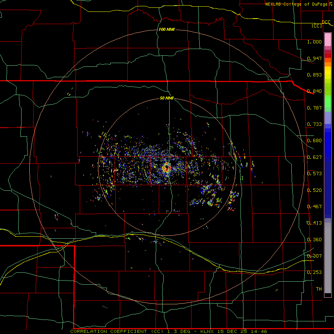Click the bright green segment of the color bar
Screen dimensions: 334x334
(x=328, y=101)
